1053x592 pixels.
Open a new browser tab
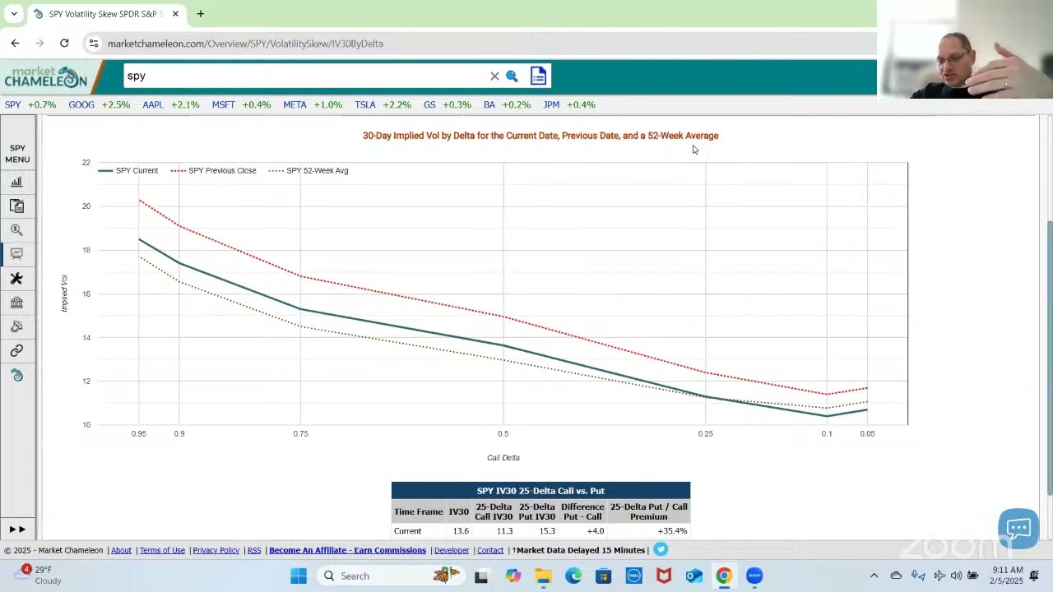[201, 14]
